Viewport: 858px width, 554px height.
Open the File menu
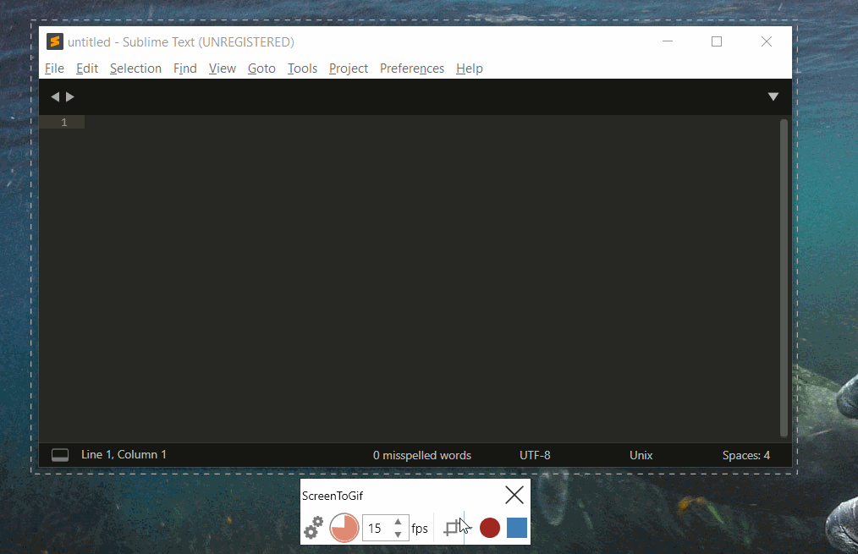pyautogui.click(x=54, y=69)
